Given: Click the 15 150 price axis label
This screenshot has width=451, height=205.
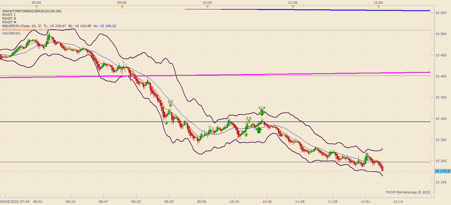Looking at the screenshot, I should (441, 182).
